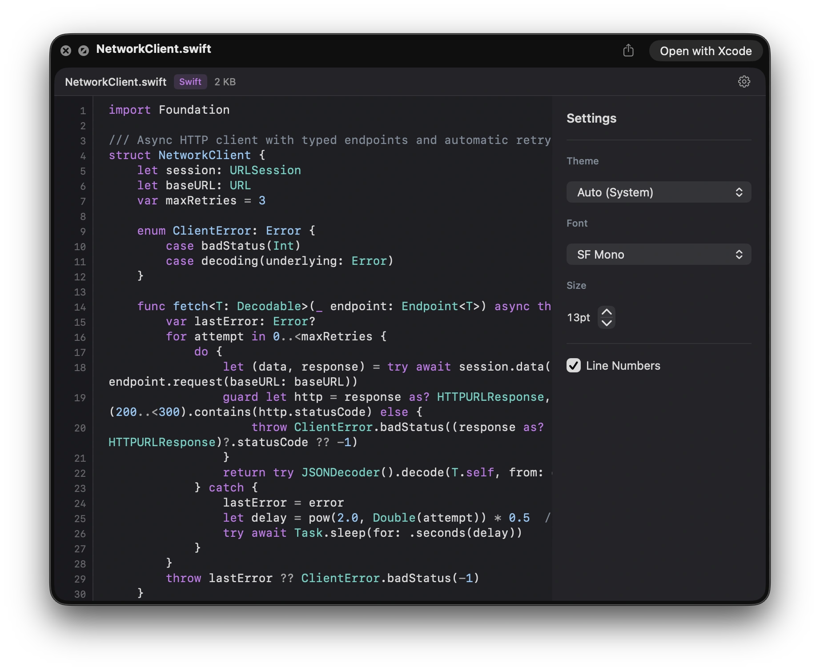Click the 'let session: URLSession' line
Viewport: 820px width, 671px height.
pos(219,170)
